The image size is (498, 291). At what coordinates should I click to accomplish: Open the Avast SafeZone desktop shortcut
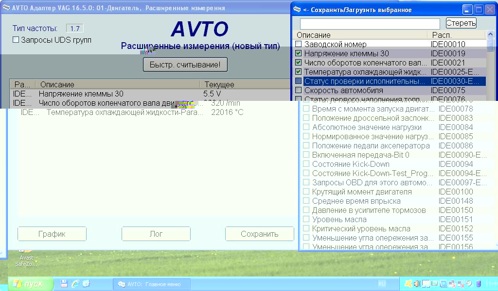pyautogui.click(x=26, y=257)
